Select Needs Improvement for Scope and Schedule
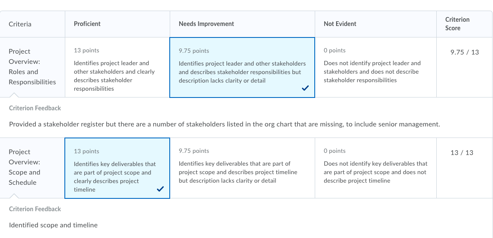Viewport: 493px width, 238px height. click(x=242, y=168)
